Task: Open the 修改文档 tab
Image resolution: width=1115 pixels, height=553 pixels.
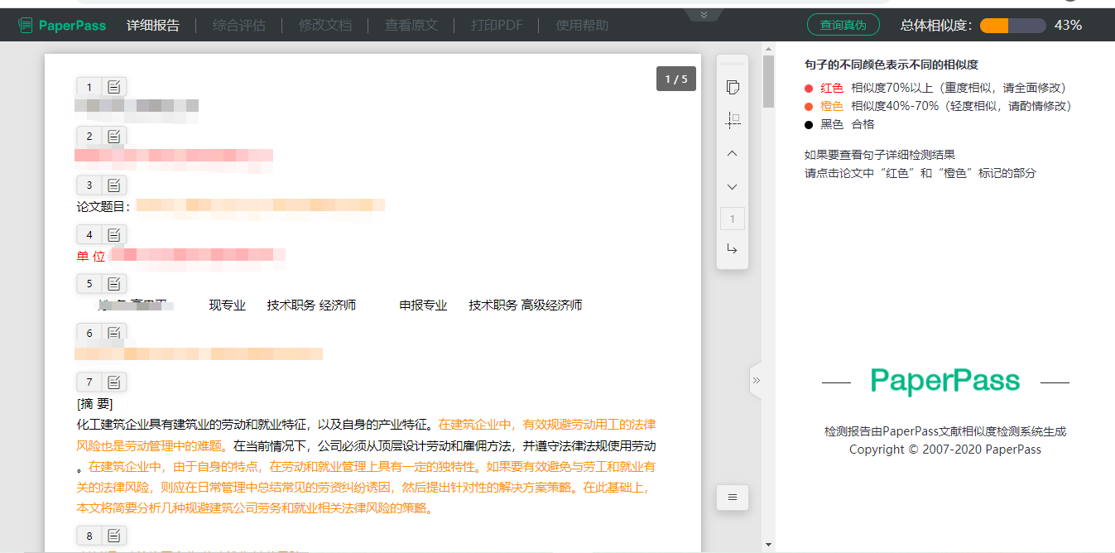Action: [x=325, y=25]
